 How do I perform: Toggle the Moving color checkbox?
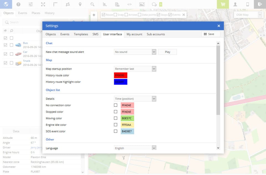point(116,118)
